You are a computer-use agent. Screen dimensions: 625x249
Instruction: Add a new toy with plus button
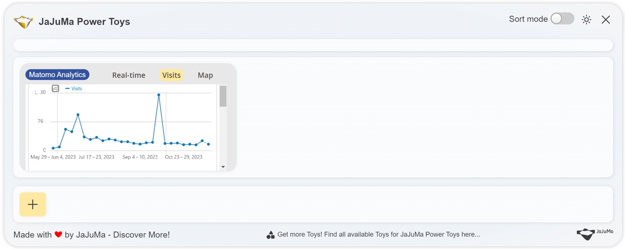[33, 204]
